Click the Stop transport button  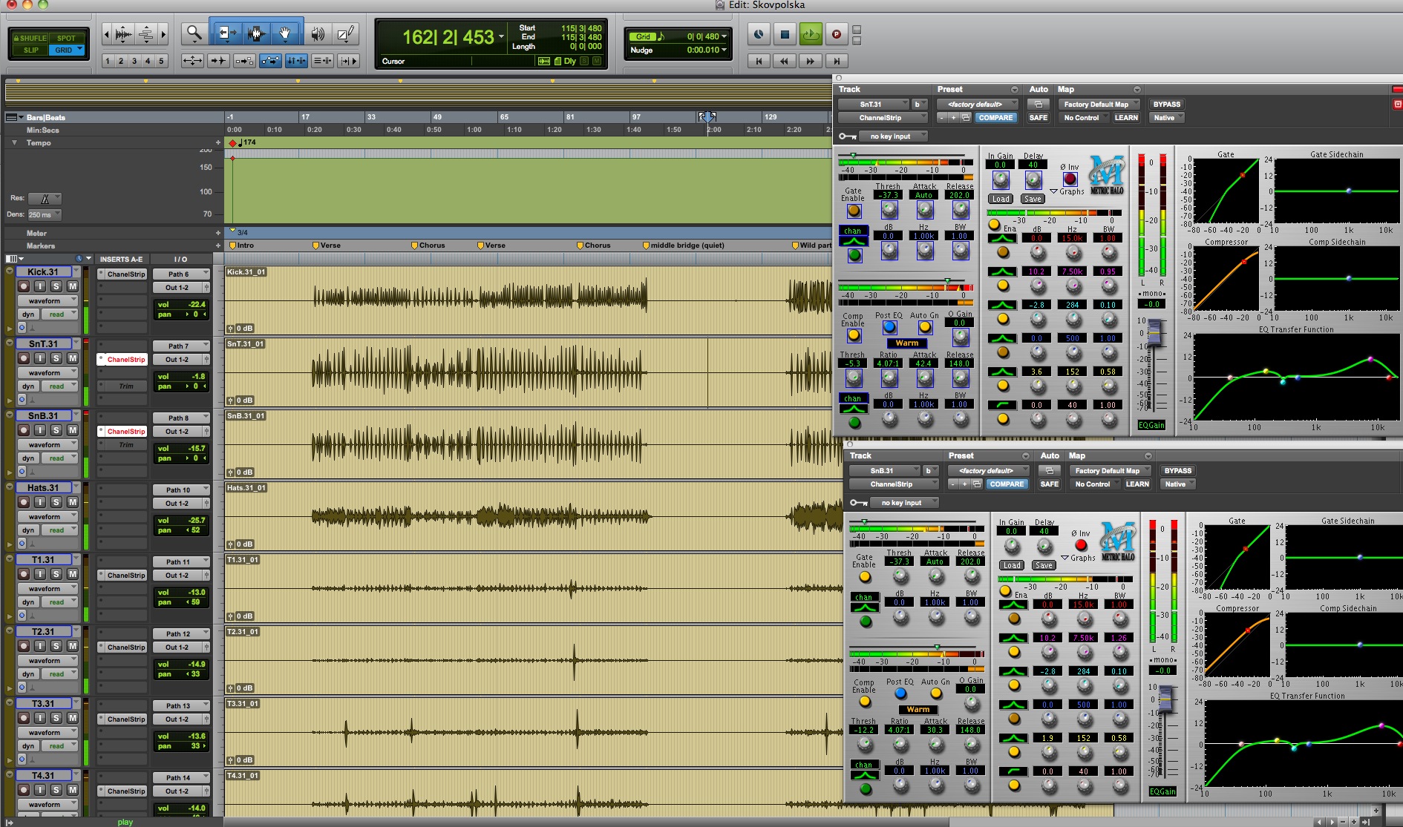click(x=785, y=34)
